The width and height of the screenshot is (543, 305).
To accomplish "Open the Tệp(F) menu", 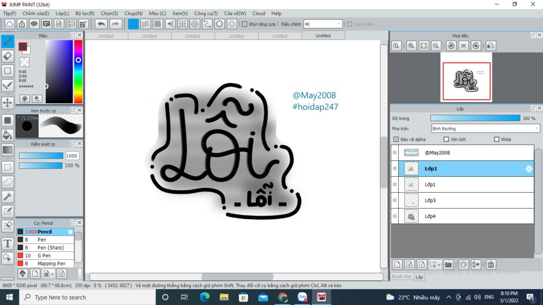I will coord(10,13).
